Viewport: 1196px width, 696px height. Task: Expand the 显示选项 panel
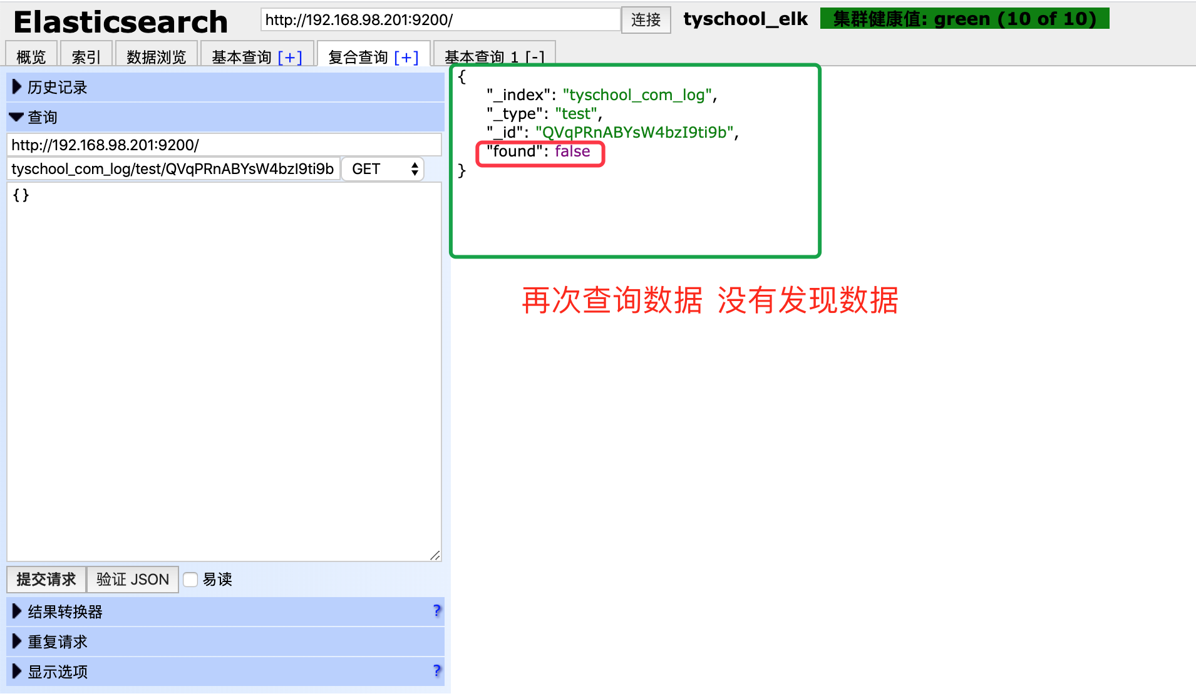click(57, 671)
